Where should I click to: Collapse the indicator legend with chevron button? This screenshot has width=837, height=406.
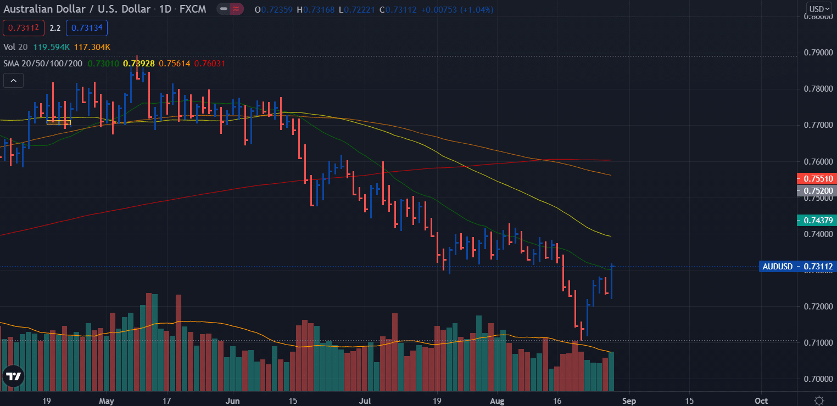point(13,81)
